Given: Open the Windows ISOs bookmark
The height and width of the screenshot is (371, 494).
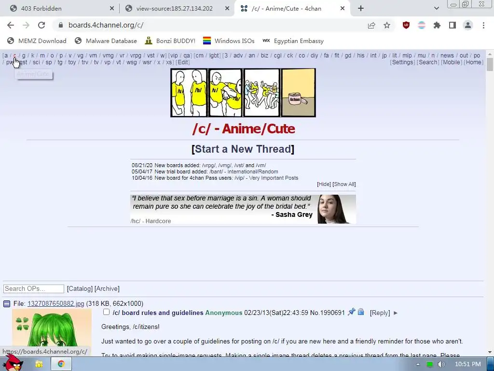Looking at the screenshot, I should tap(229, 41).
